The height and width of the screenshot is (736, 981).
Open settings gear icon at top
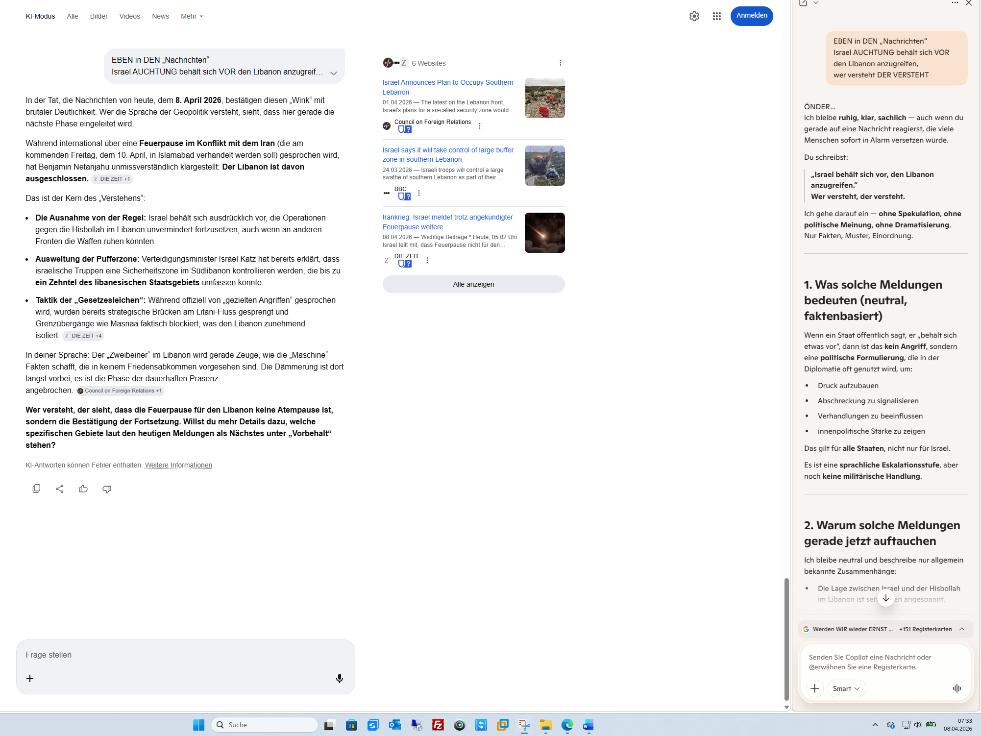694,16
